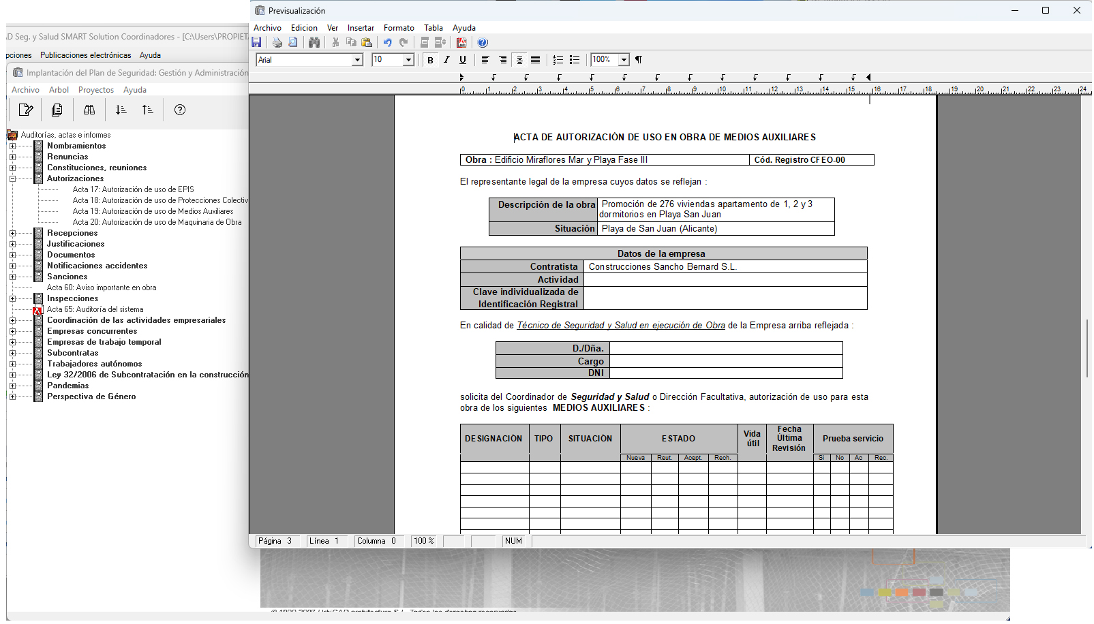Click the undo arrow icon
This screenshot has width=1094, height=624.
coord(387,42)
